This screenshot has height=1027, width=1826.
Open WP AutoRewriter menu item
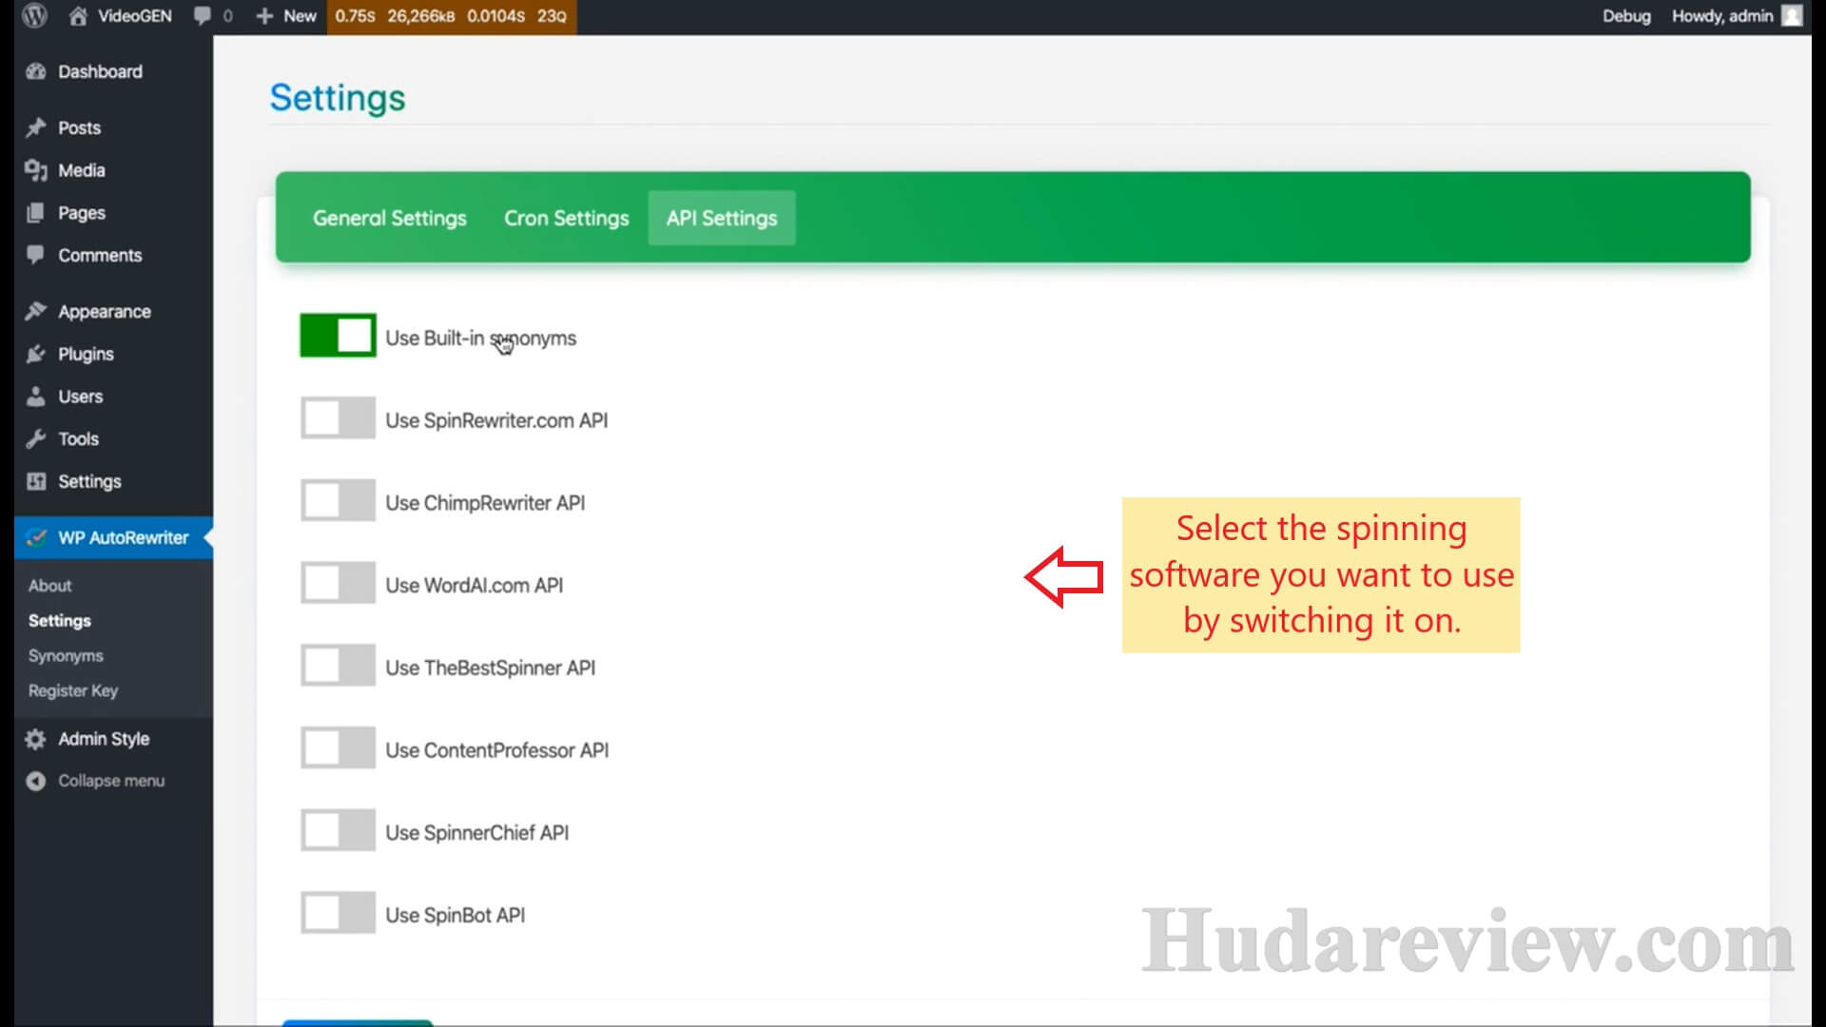click(114, 537)
